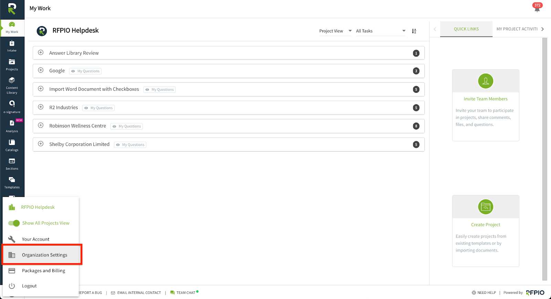Click the Organization Settings grid building icon

12,255
